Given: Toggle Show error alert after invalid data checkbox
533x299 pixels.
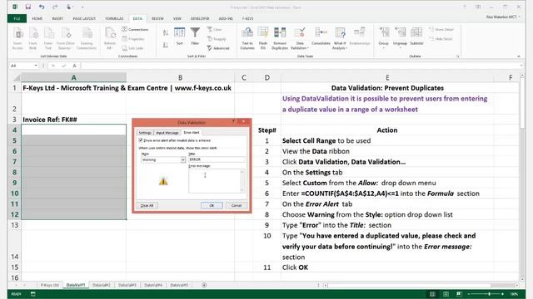Looking at the screenshot, I should [141, 140].
